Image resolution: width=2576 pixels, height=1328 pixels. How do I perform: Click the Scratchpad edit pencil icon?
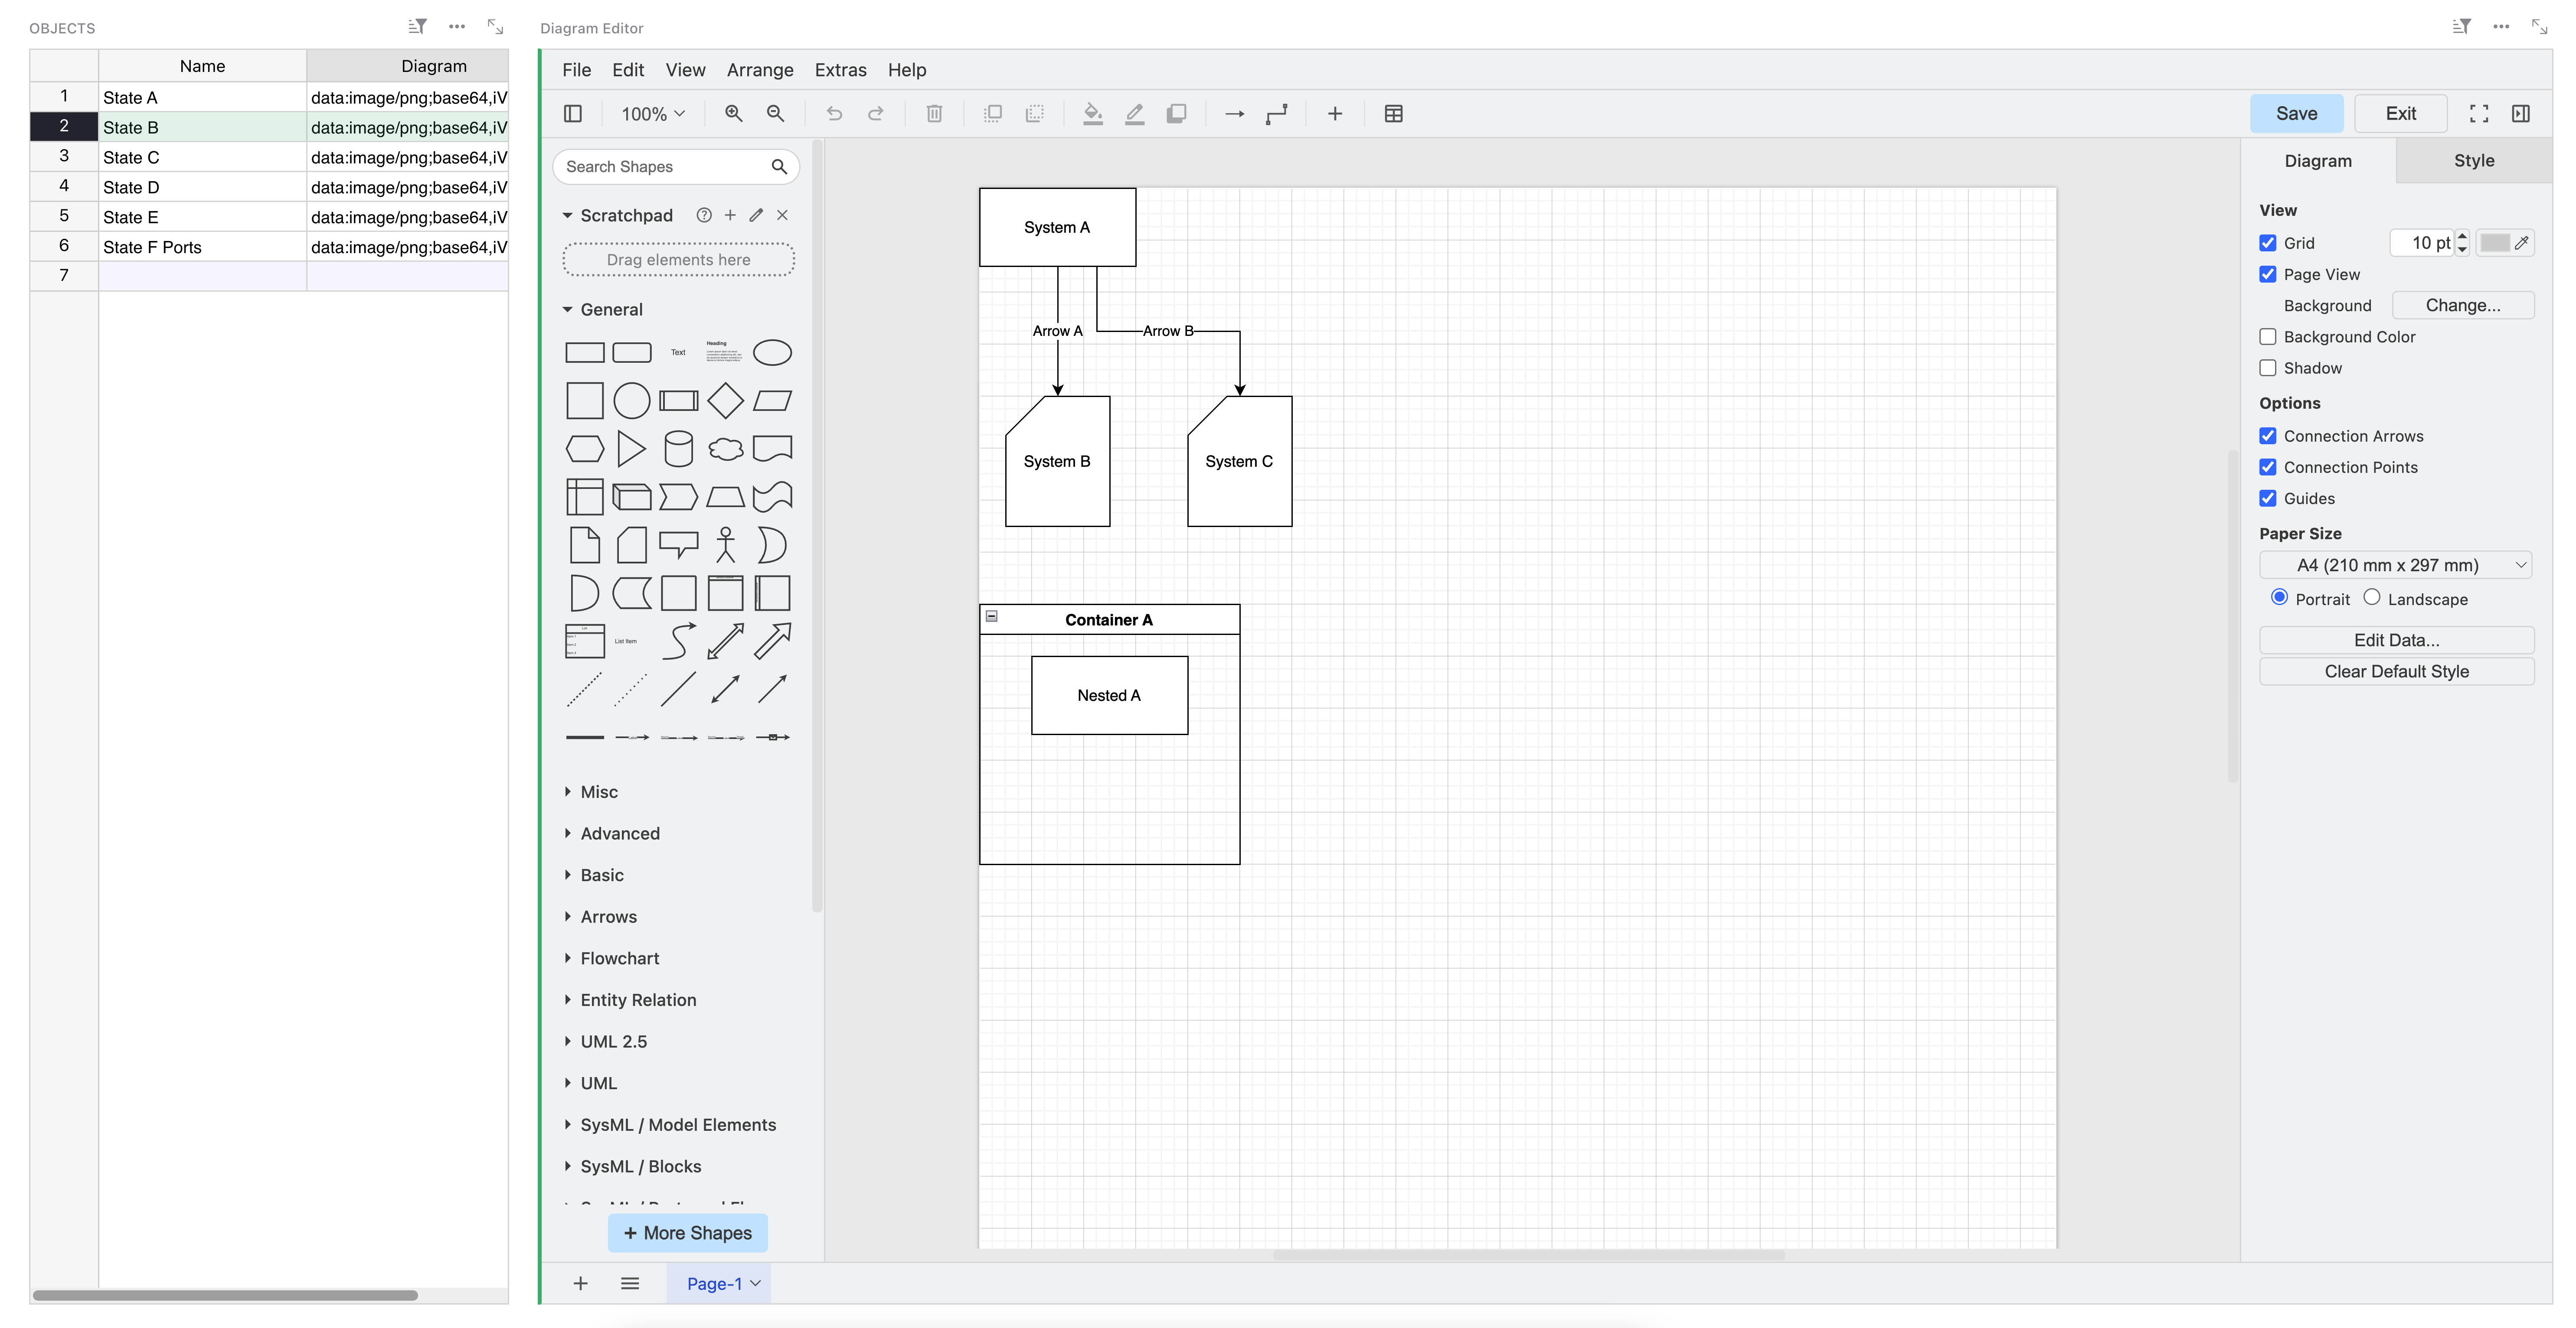pos(756,215)
